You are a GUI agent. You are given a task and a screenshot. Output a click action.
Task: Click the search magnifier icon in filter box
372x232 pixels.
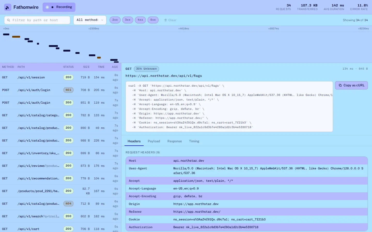tap(9, 20)
